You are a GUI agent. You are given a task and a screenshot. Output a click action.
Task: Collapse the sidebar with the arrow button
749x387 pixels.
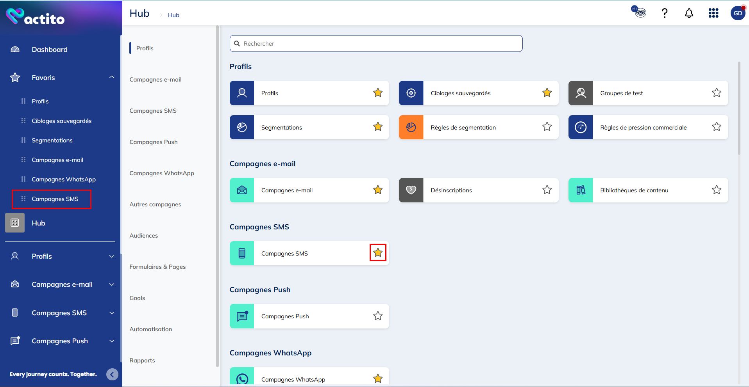click(x=112, y=375)
